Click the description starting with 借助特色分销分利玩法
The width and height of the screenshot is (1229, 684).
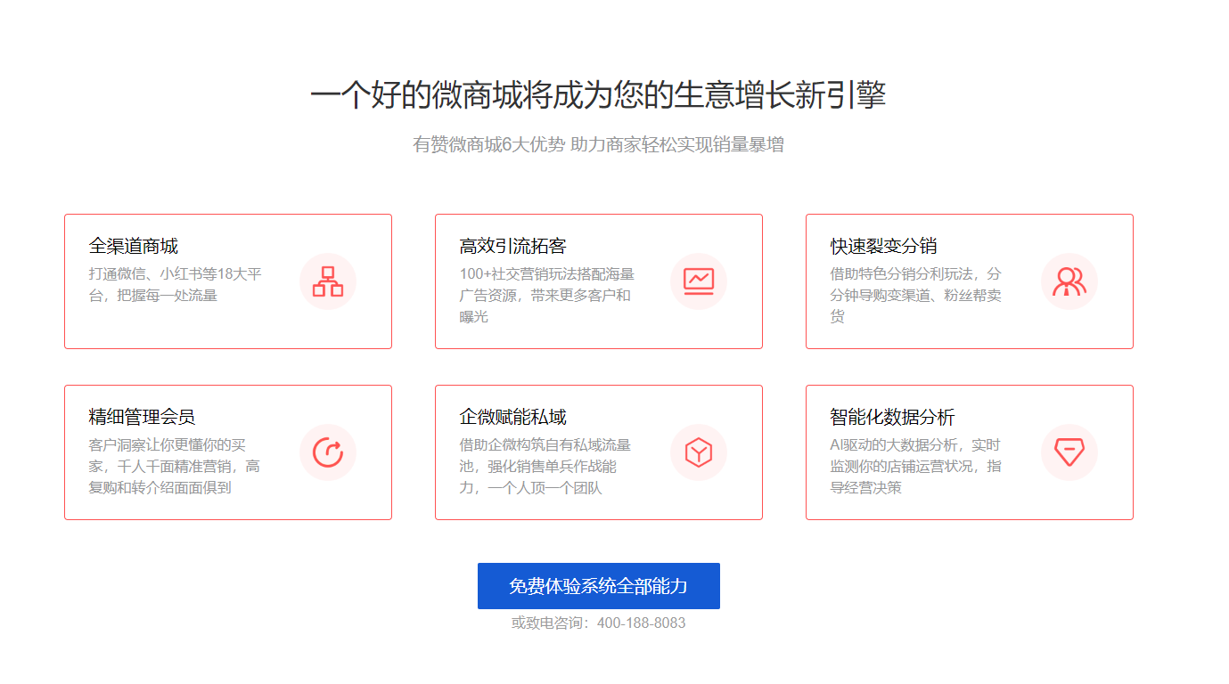click(916, 295)
